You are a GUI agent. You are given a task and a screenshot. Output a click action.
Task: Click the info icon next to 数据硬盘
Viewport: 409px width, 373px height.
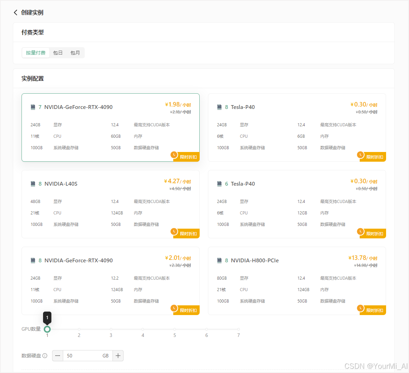click(x=45, y=356)
